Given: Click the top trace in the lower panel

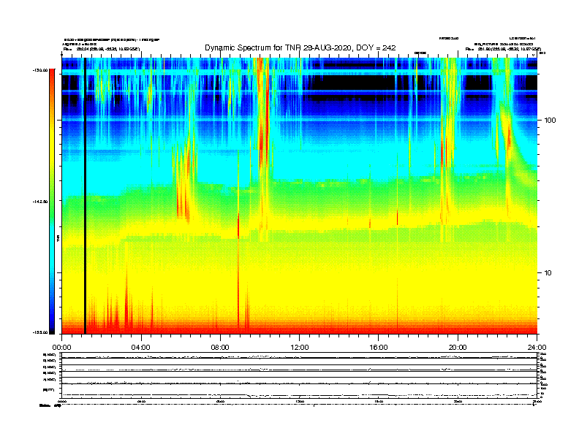Looking at the screenshot, I should (300, 357).
